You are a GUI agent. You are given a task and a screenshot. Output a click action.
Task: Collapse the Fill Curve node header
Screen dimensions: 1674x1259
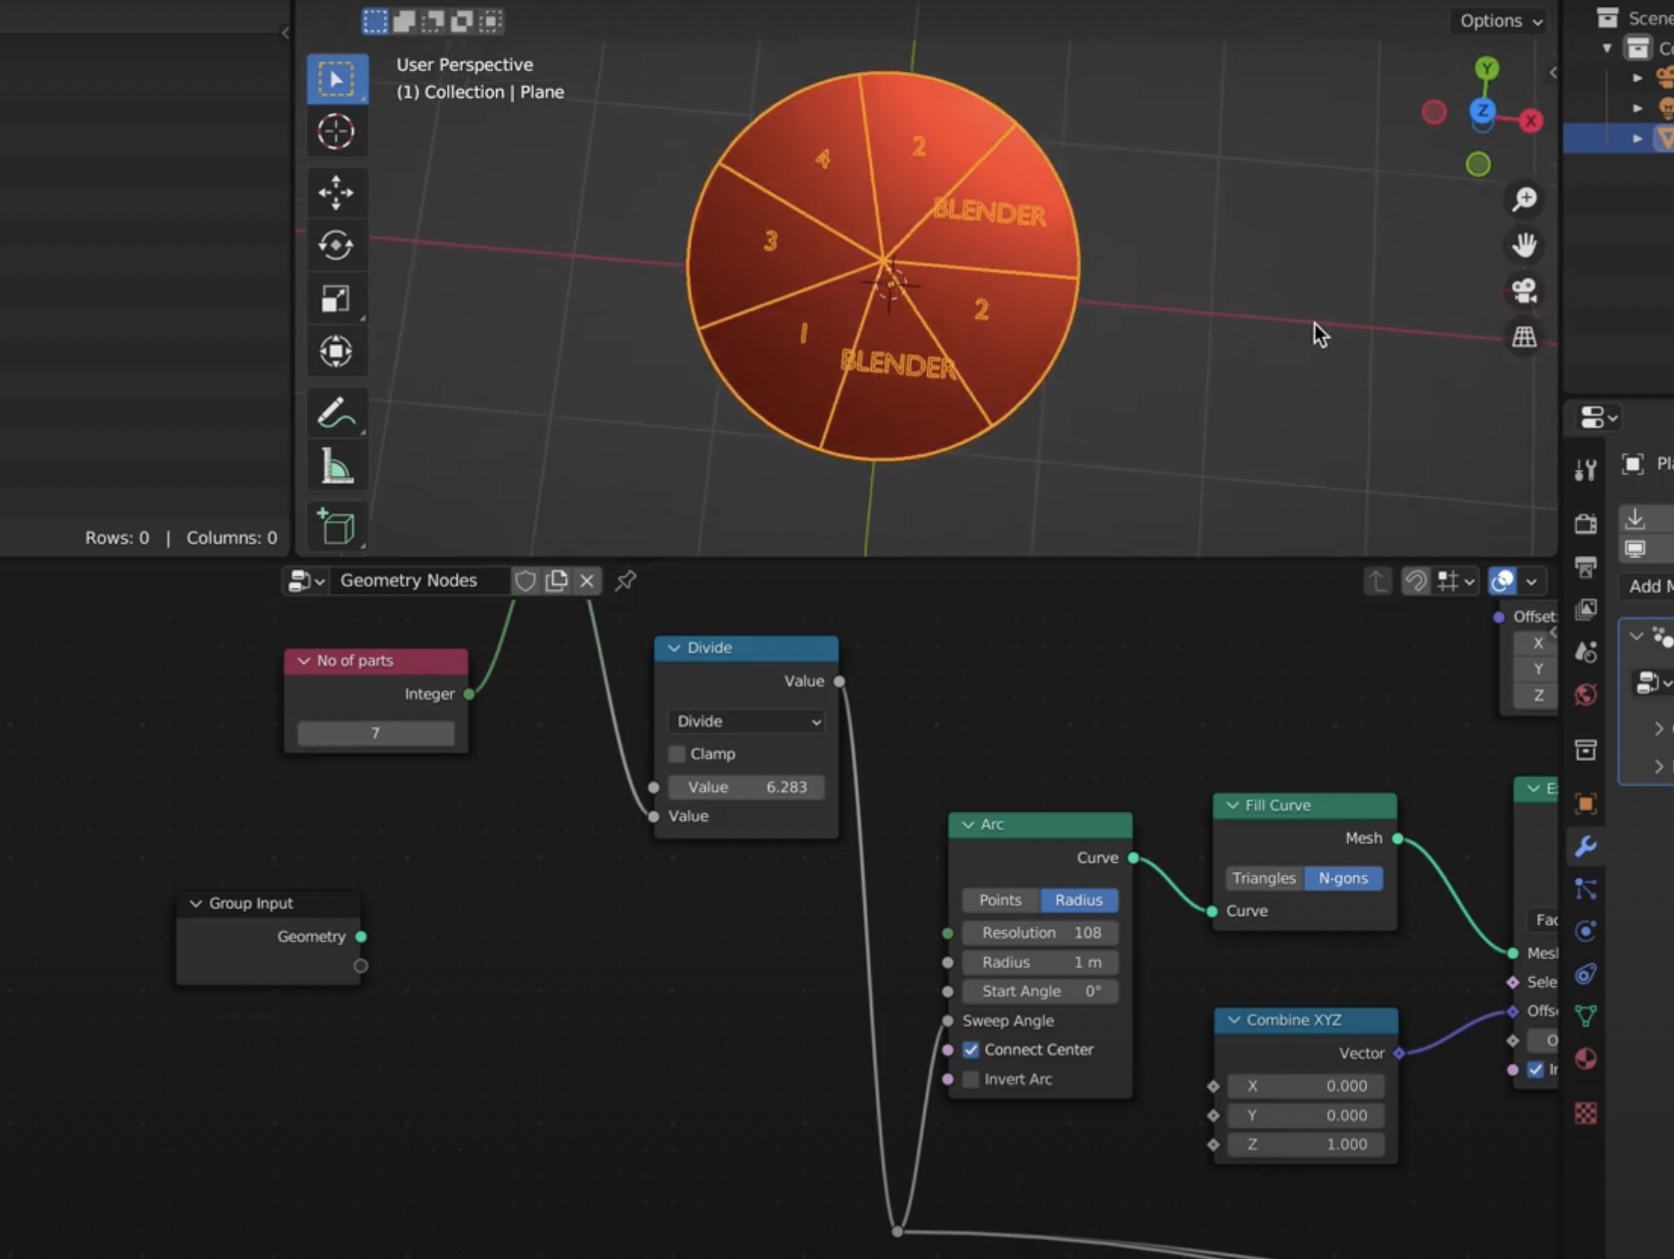point(1232,805)
